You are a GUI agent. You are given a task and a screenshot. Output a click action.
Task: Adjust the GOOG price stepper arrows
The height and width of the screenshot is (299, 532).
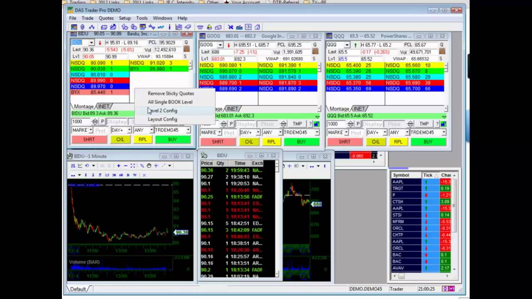click(283, 124)
